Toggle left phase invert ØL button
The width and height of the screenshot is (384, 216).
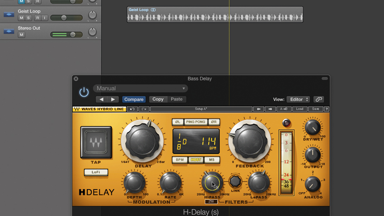coord(178,122)
